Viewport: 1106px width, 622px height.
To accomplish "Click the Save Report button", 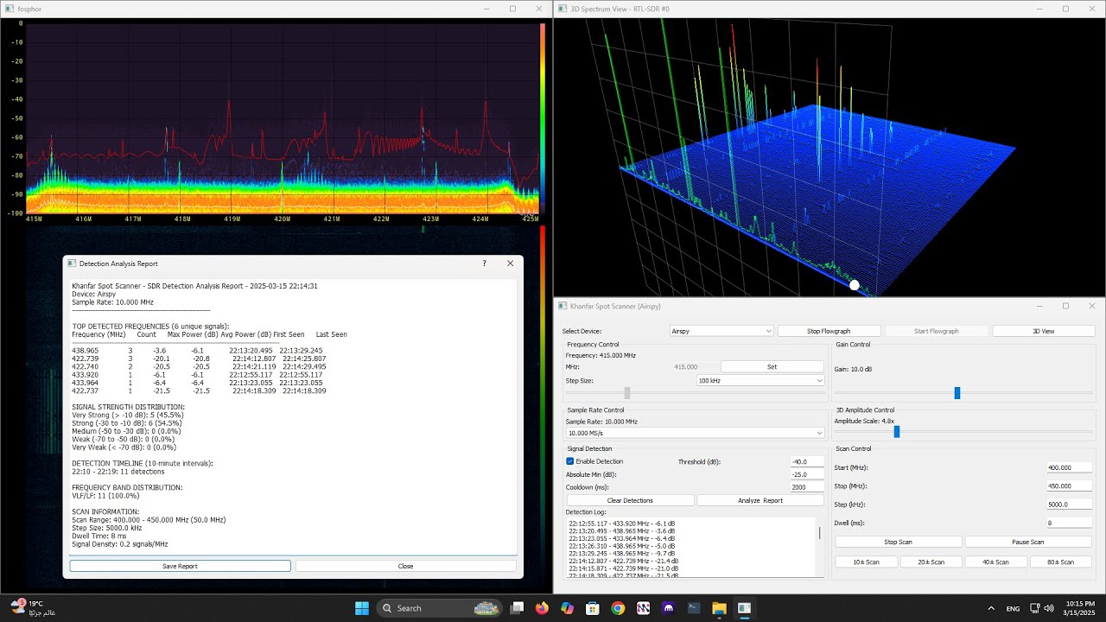I will click(x=180, y=566).
